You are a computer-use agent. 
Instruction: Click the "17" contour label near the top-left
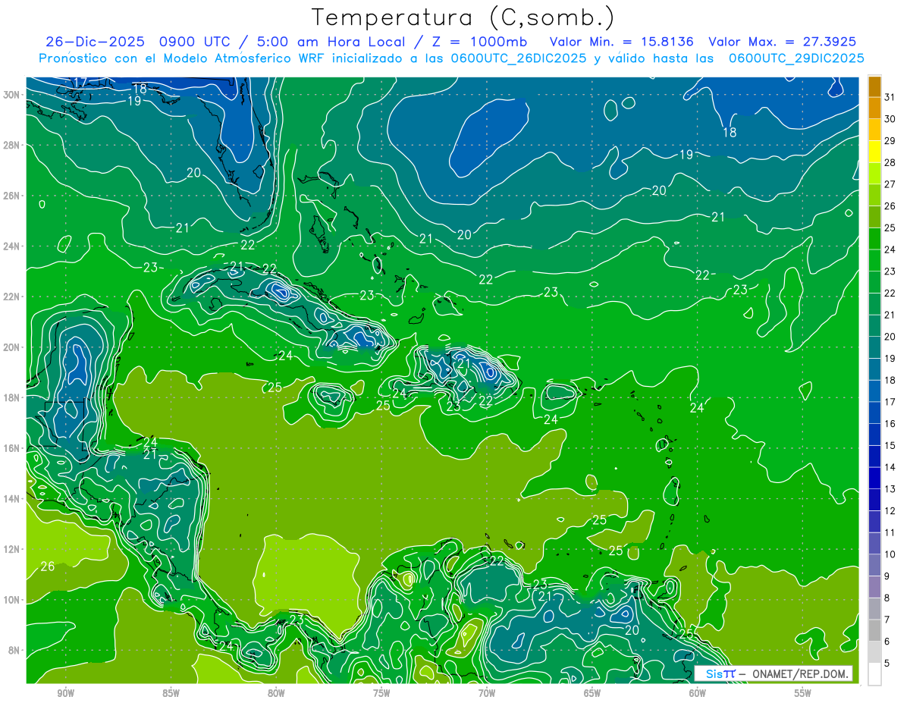pyautogui.click(x=80, y=82)
